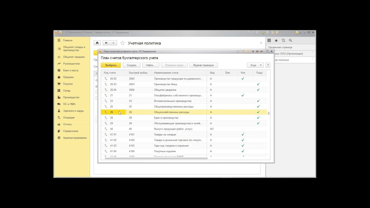The image size is (370, 208).
Task: Click the Отчеты chart icon
Action: pos(59,124)
